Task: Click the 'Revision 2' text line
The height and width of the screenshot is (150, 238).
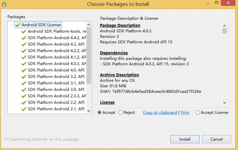Action: coord(109,37)
